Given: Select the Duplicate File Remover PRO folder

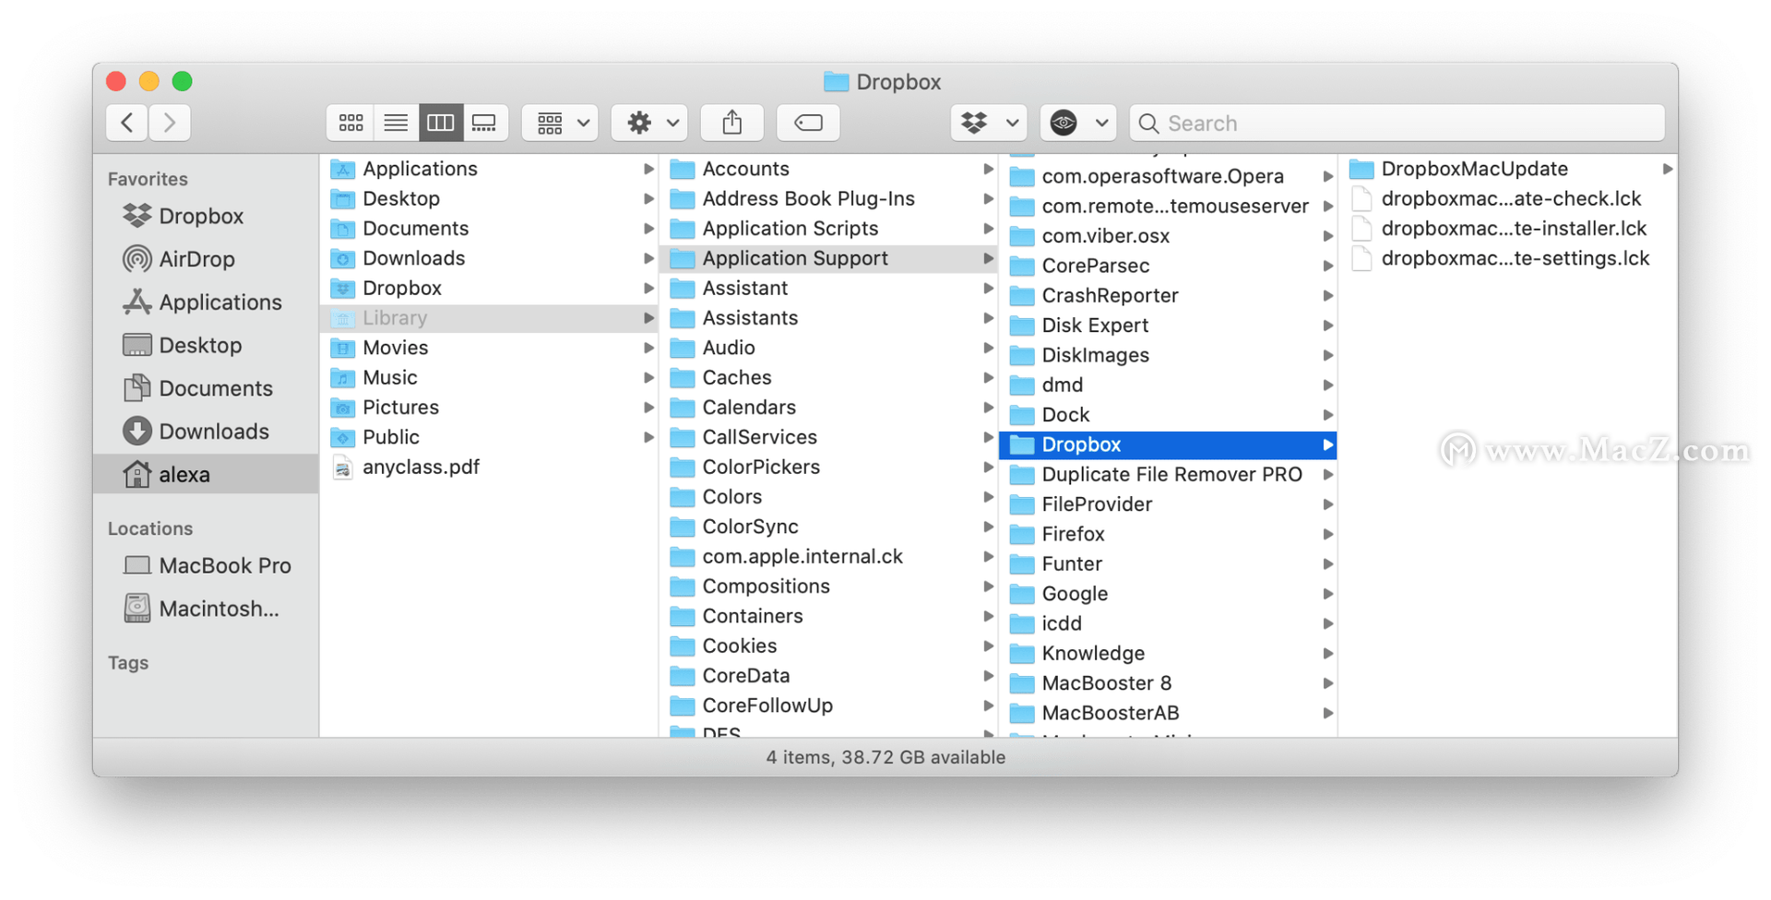Looking at the screenshot, I should pos(1169,474).
